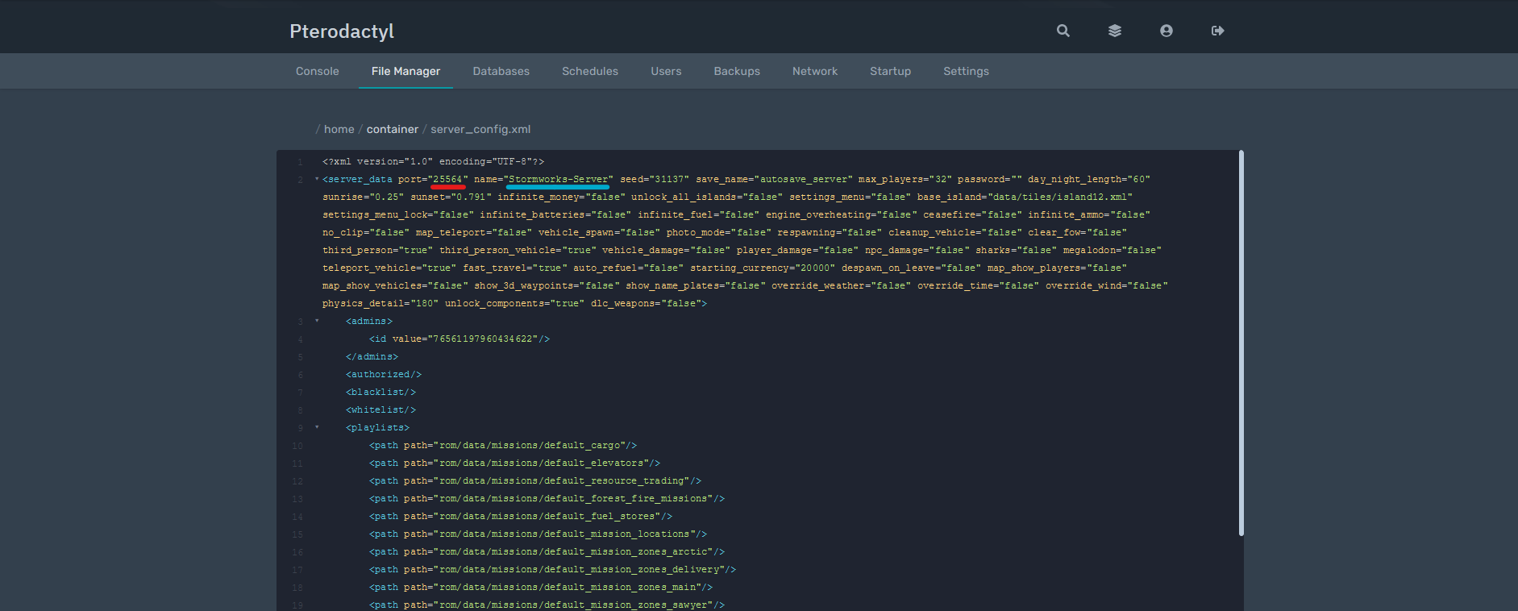Open the Backups tab
The width and height of the screenshot is (1518, 611).
click(737, 71)
